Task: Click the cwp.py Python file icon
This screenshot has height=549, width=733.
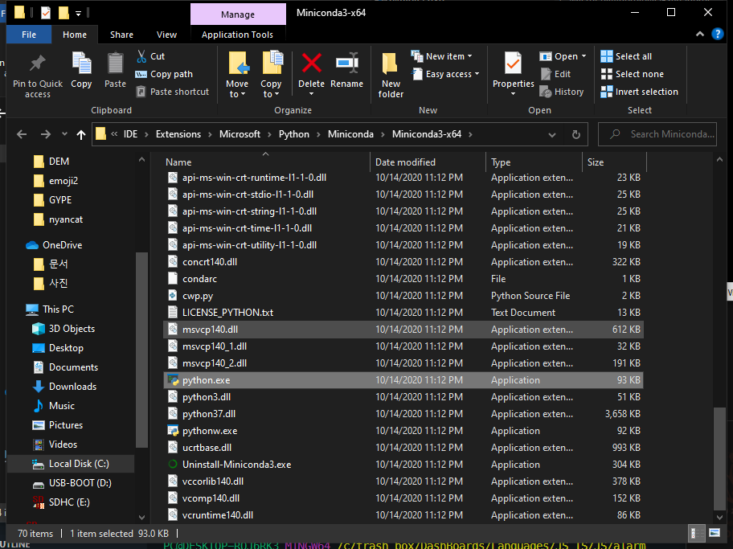Action: pyautogui.click(x=173, y=296)
